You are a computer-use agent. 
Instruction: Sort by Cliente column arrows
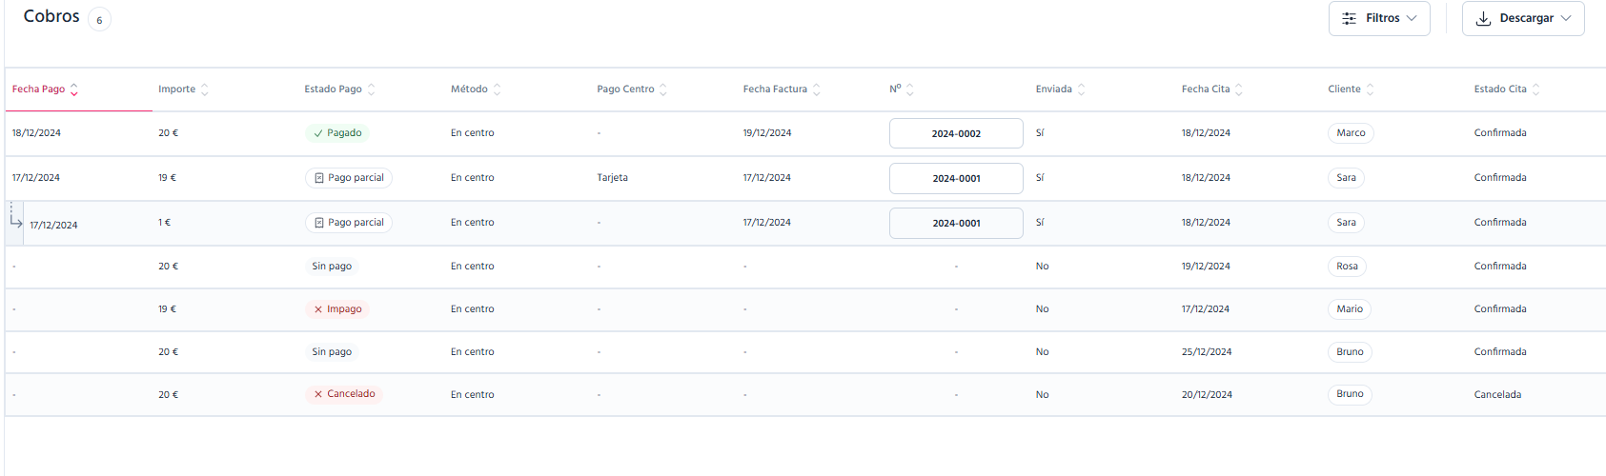click(1371, 89)
